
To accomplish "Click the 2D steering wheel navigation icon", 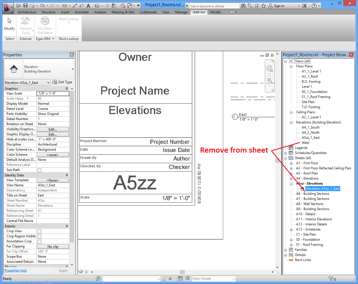I will pyautogui.click(x=270, y=69).
